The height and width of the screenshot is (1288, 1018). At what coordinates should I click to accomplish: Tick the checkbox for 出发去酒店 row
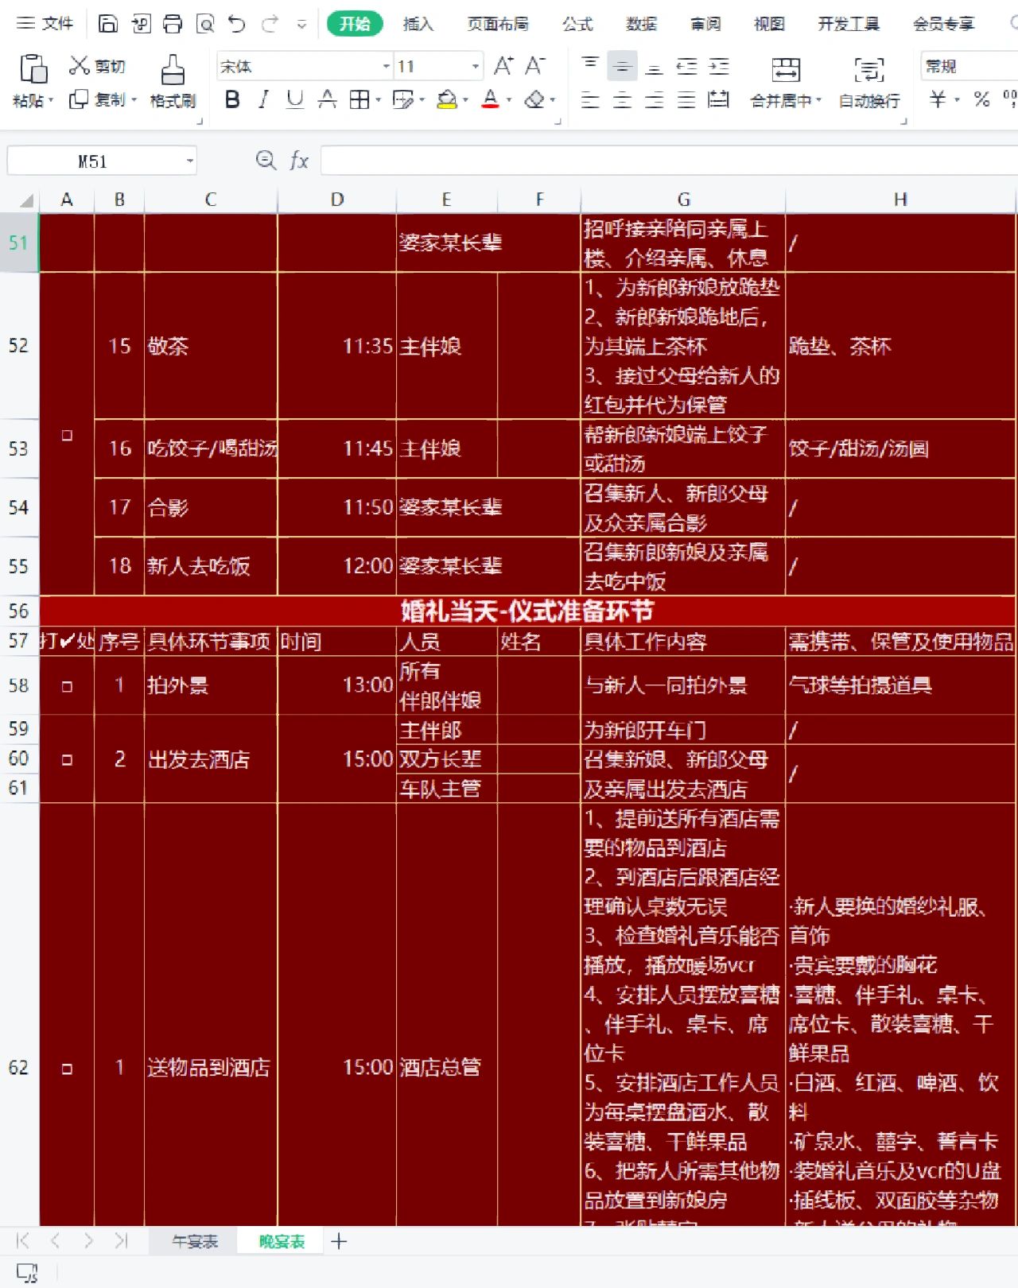[x=67, y=759]
